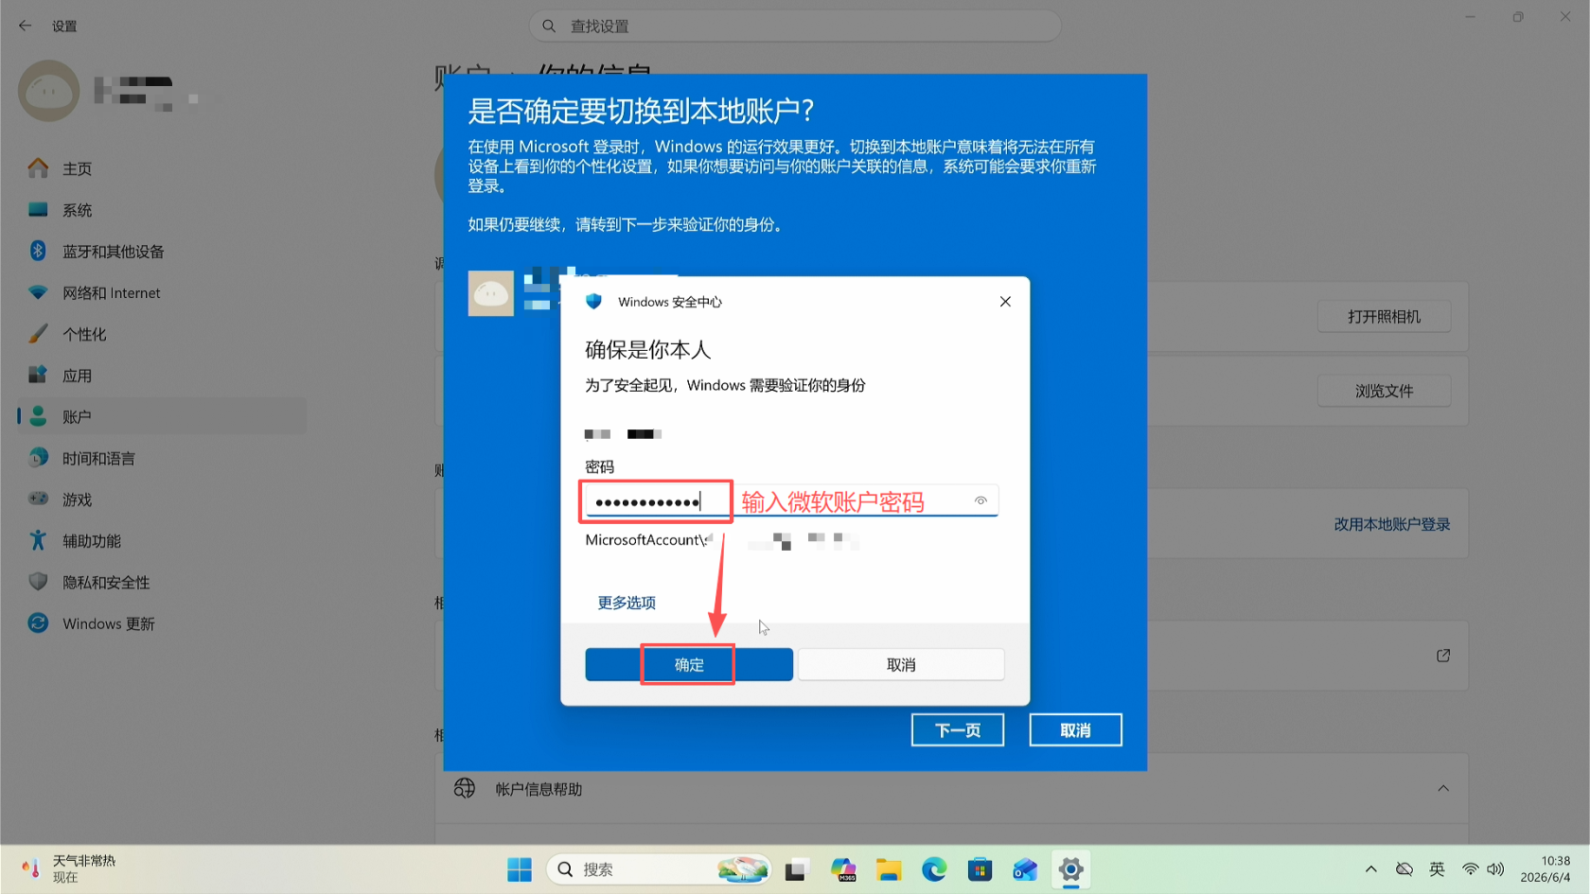This screenshot has width=1590, height=894.
Task: Click the taskbar 搜索 box
Action: click(659, 869)
